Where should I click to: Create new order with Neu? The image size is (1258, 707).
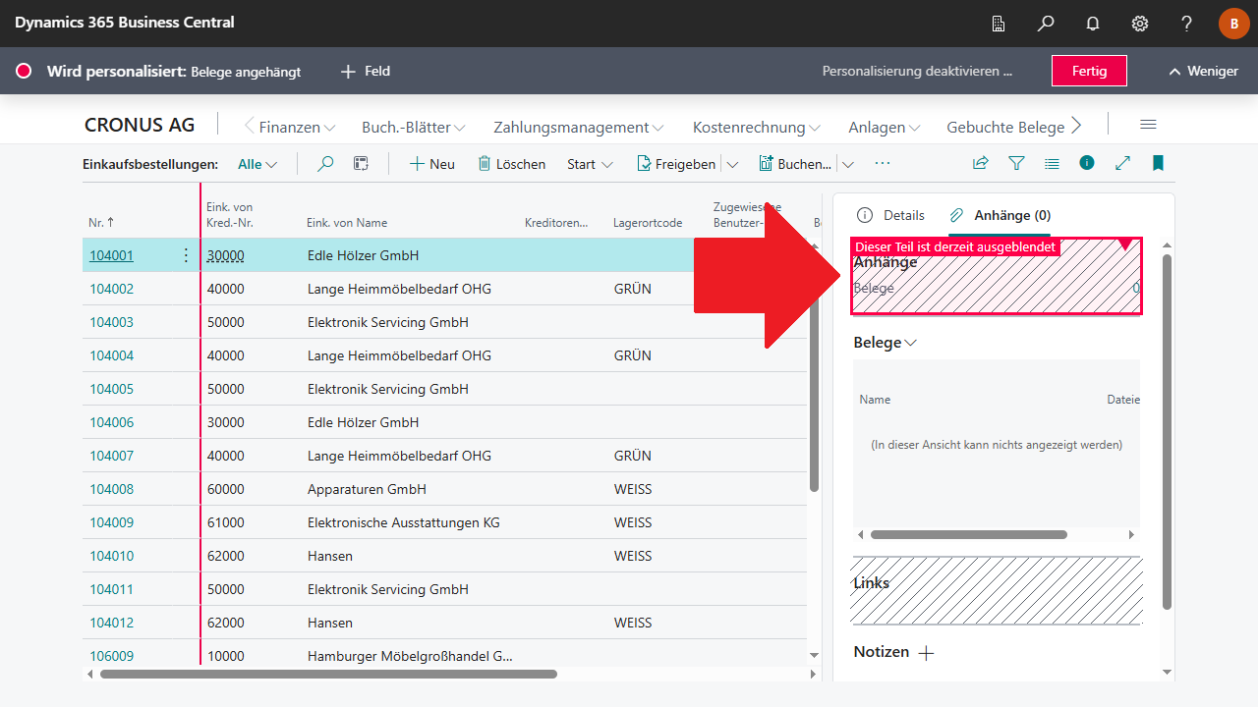432,164
